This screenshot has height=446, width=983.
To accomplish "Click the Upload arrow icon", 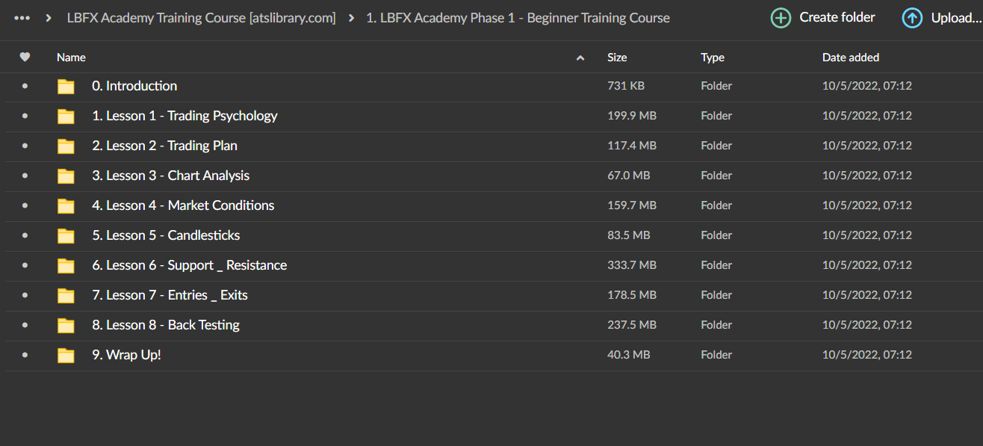I will tap(912, 18).
